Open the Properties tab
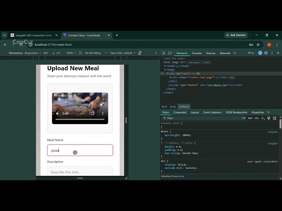The height and width of the screenshot is (211, 282). pyautogui.click(x=258, y=113)
